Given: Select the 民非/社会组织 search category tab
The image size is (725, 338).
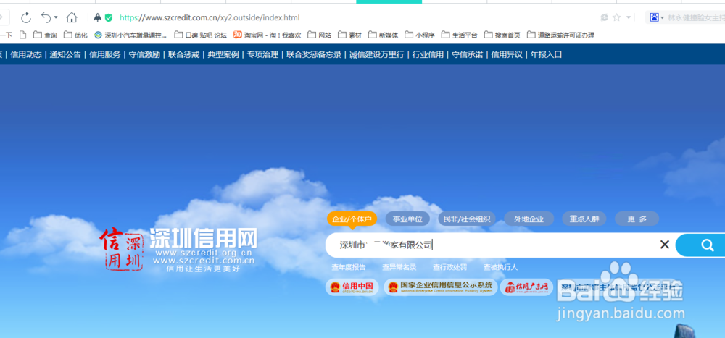Looking at the screenshot, I should 467,219.
